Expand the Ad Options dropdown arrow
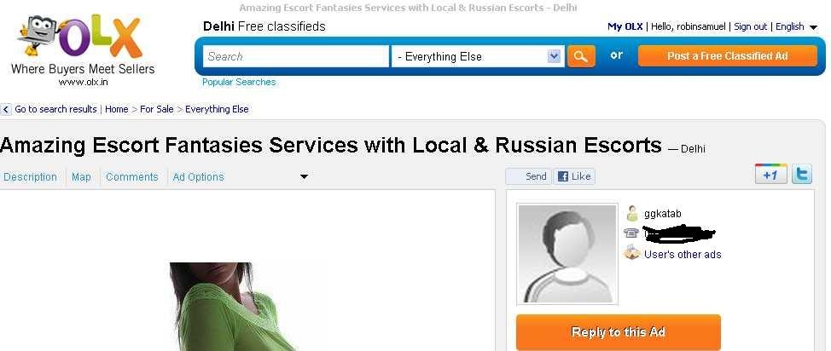This screenshot has width=831, height=351. [305, 177]
